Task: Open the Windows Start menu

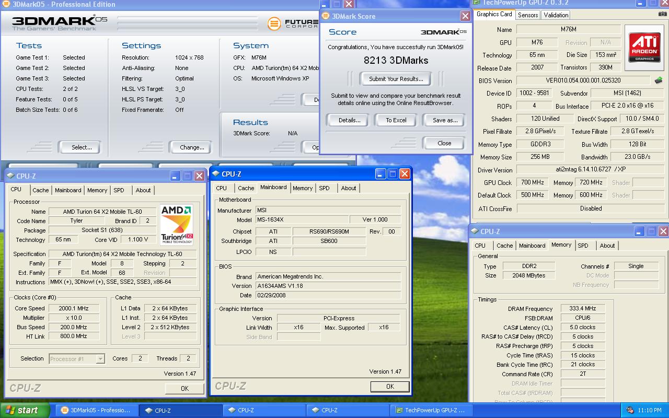Action: coord(25,410)
